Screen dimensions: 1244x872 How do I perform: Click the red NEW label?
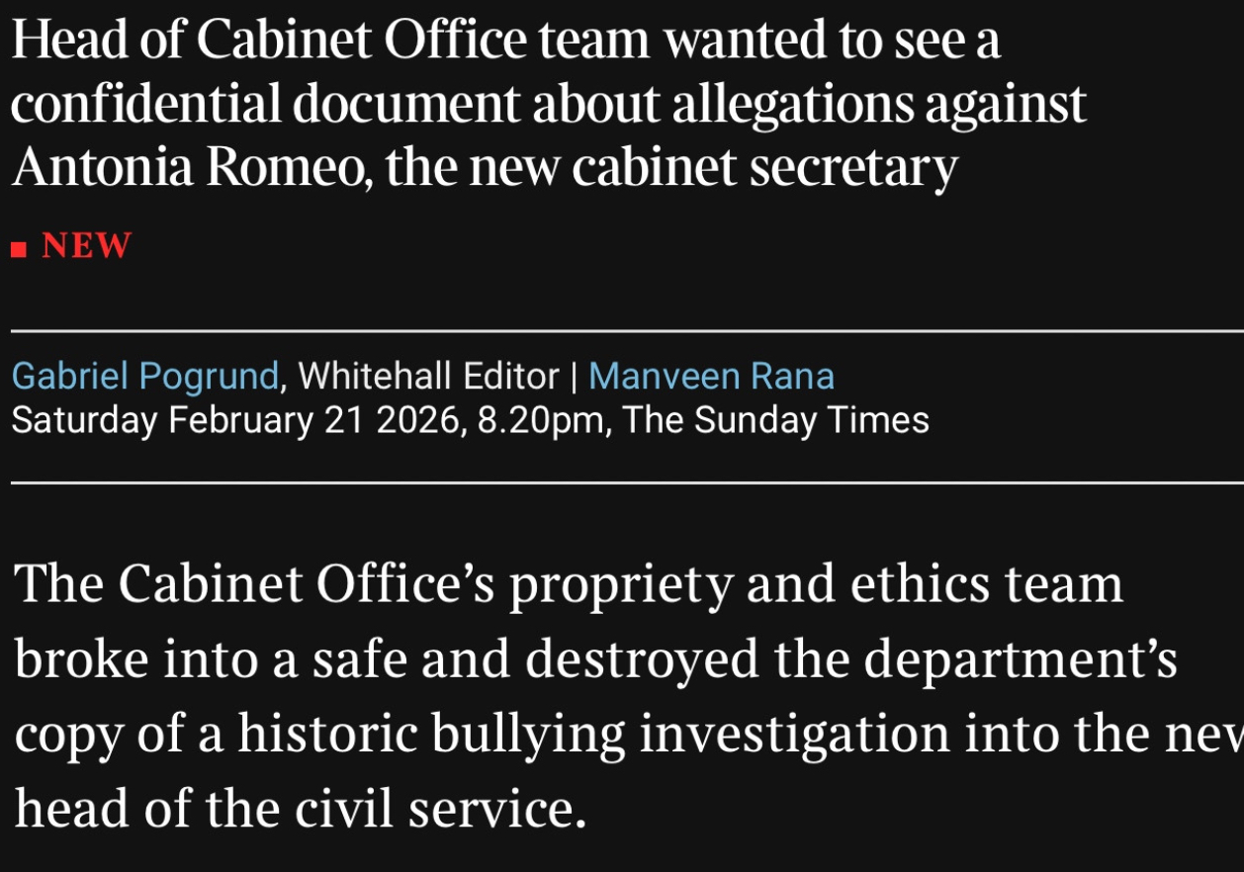[87, 246]
